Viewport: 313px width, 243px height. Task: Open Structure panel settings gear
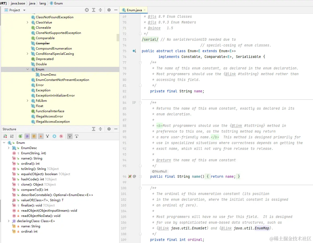(x=109, y=129)
